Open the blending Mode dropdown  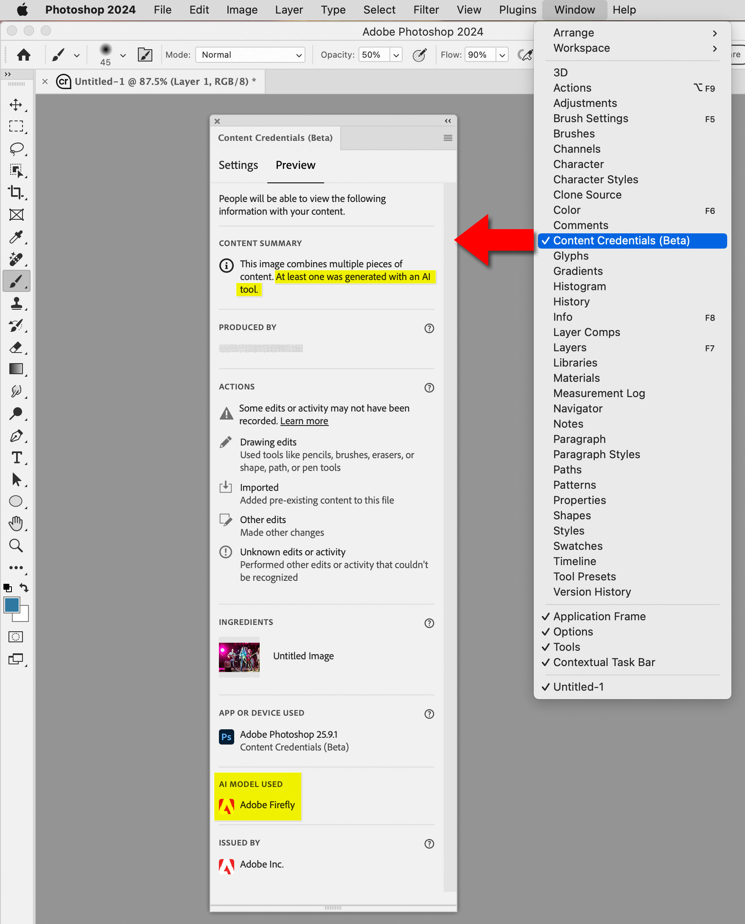click(x=250, y=54)
